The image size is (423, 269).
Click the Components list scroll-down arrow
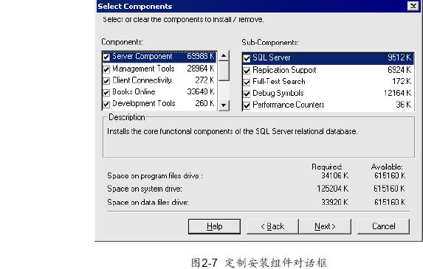[224, 105]
